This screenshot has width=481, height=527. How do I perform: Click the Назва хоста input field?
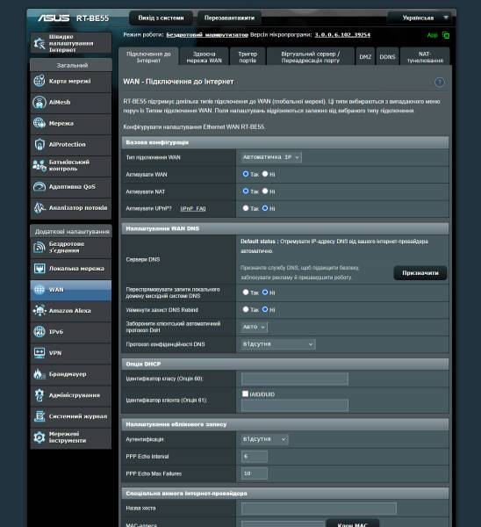click(x=319, y=509)
